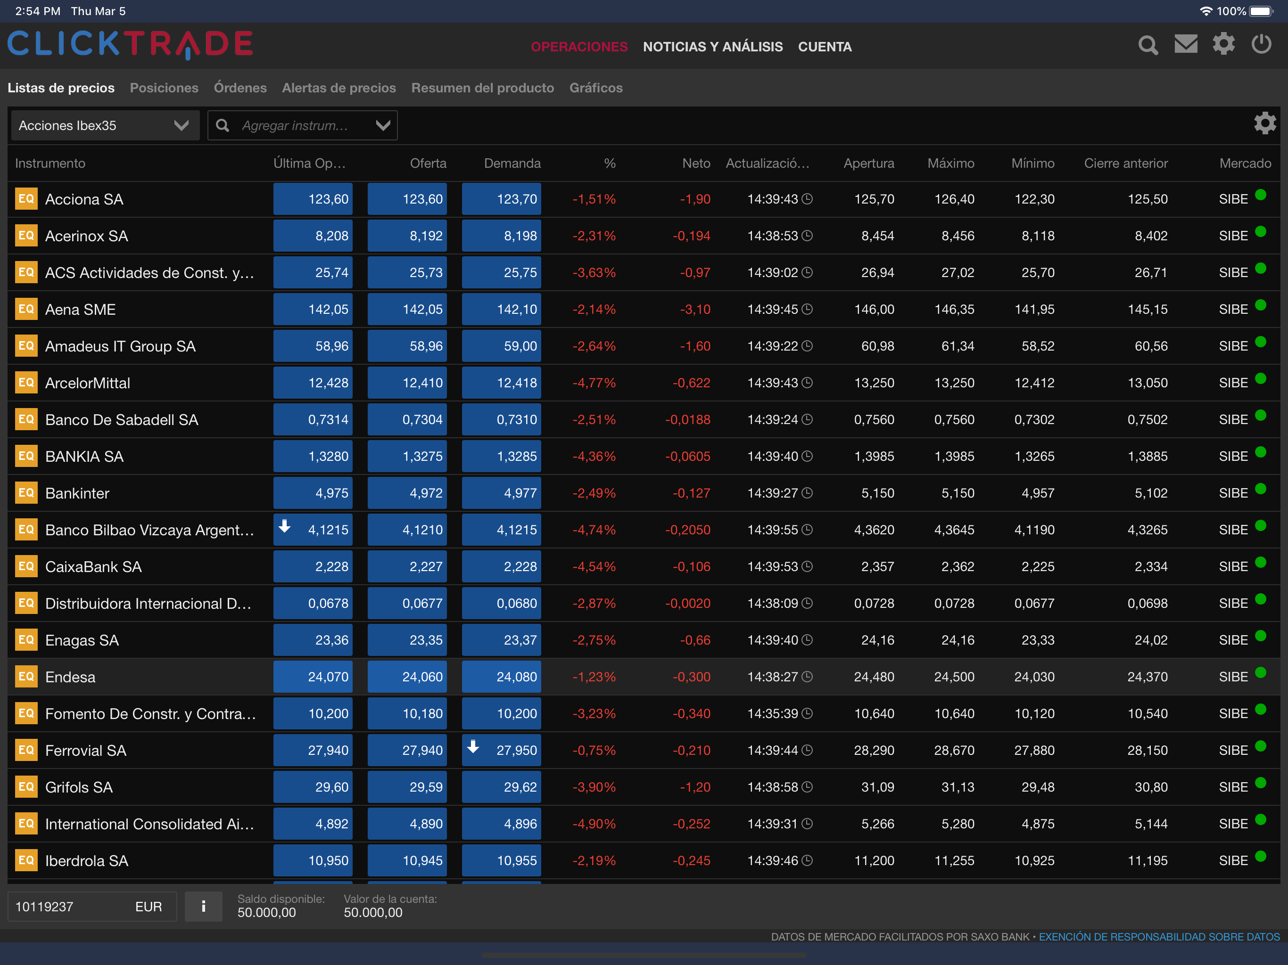Open the CUENTA menu
The height and width of the screenshot is (965, 1288).
825,47
